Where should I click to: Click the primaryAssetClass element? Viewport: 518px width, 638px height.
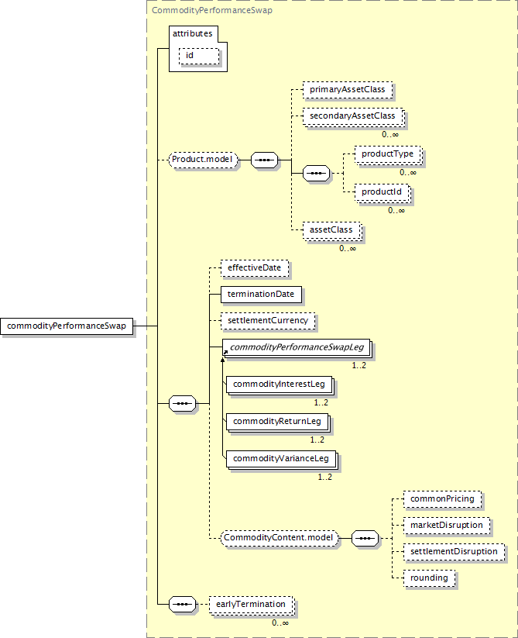click(x=348, y=90)
